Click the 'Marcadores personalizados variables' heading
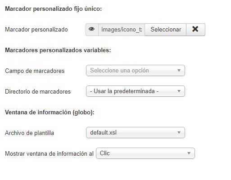This screenshot has height=180, width=231. click(58, 50)
